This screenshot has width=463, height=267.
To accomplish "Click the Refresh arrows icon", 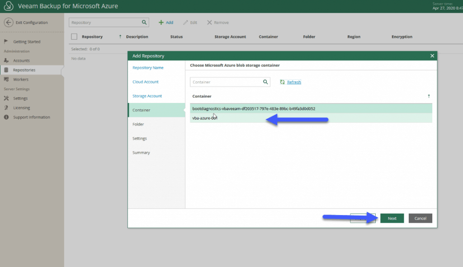I will point(282,82).
